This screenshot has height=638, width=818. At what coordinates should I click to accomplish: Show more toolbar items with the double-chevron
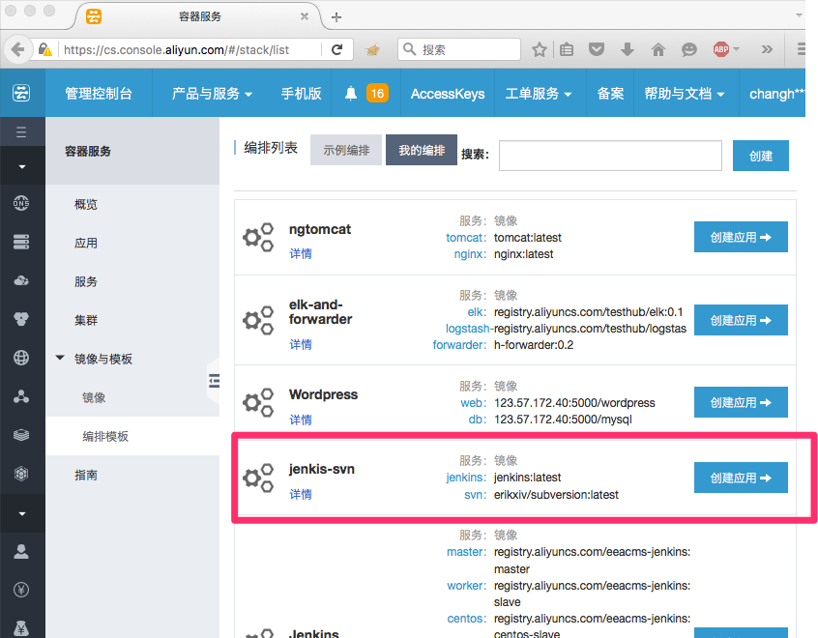point(767,49)
